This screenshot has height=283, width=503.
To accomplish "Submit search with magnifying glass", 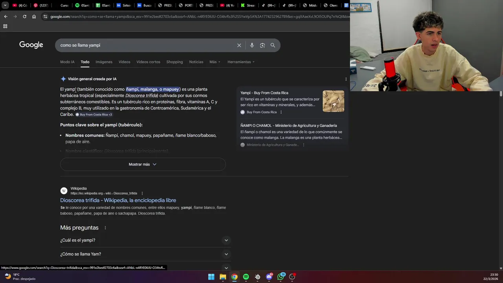I will [273, 45].
